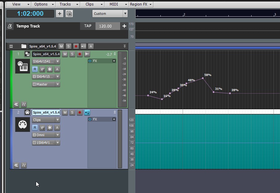Click the 120.00 tempo value field
Screen dimensions: 280x193
tap(108, 26)
